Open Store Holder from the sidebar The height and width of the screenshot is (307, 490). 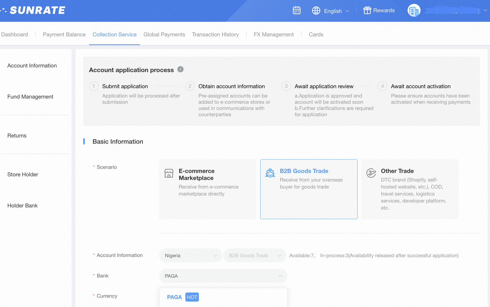tap(23, 175)
